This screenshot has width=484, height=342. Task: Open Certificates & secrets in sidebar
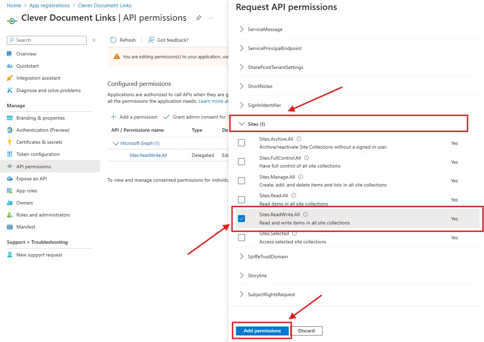coord(39,142)
